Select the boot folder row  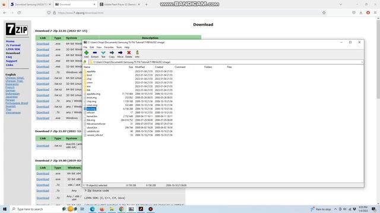coord(90,75)
